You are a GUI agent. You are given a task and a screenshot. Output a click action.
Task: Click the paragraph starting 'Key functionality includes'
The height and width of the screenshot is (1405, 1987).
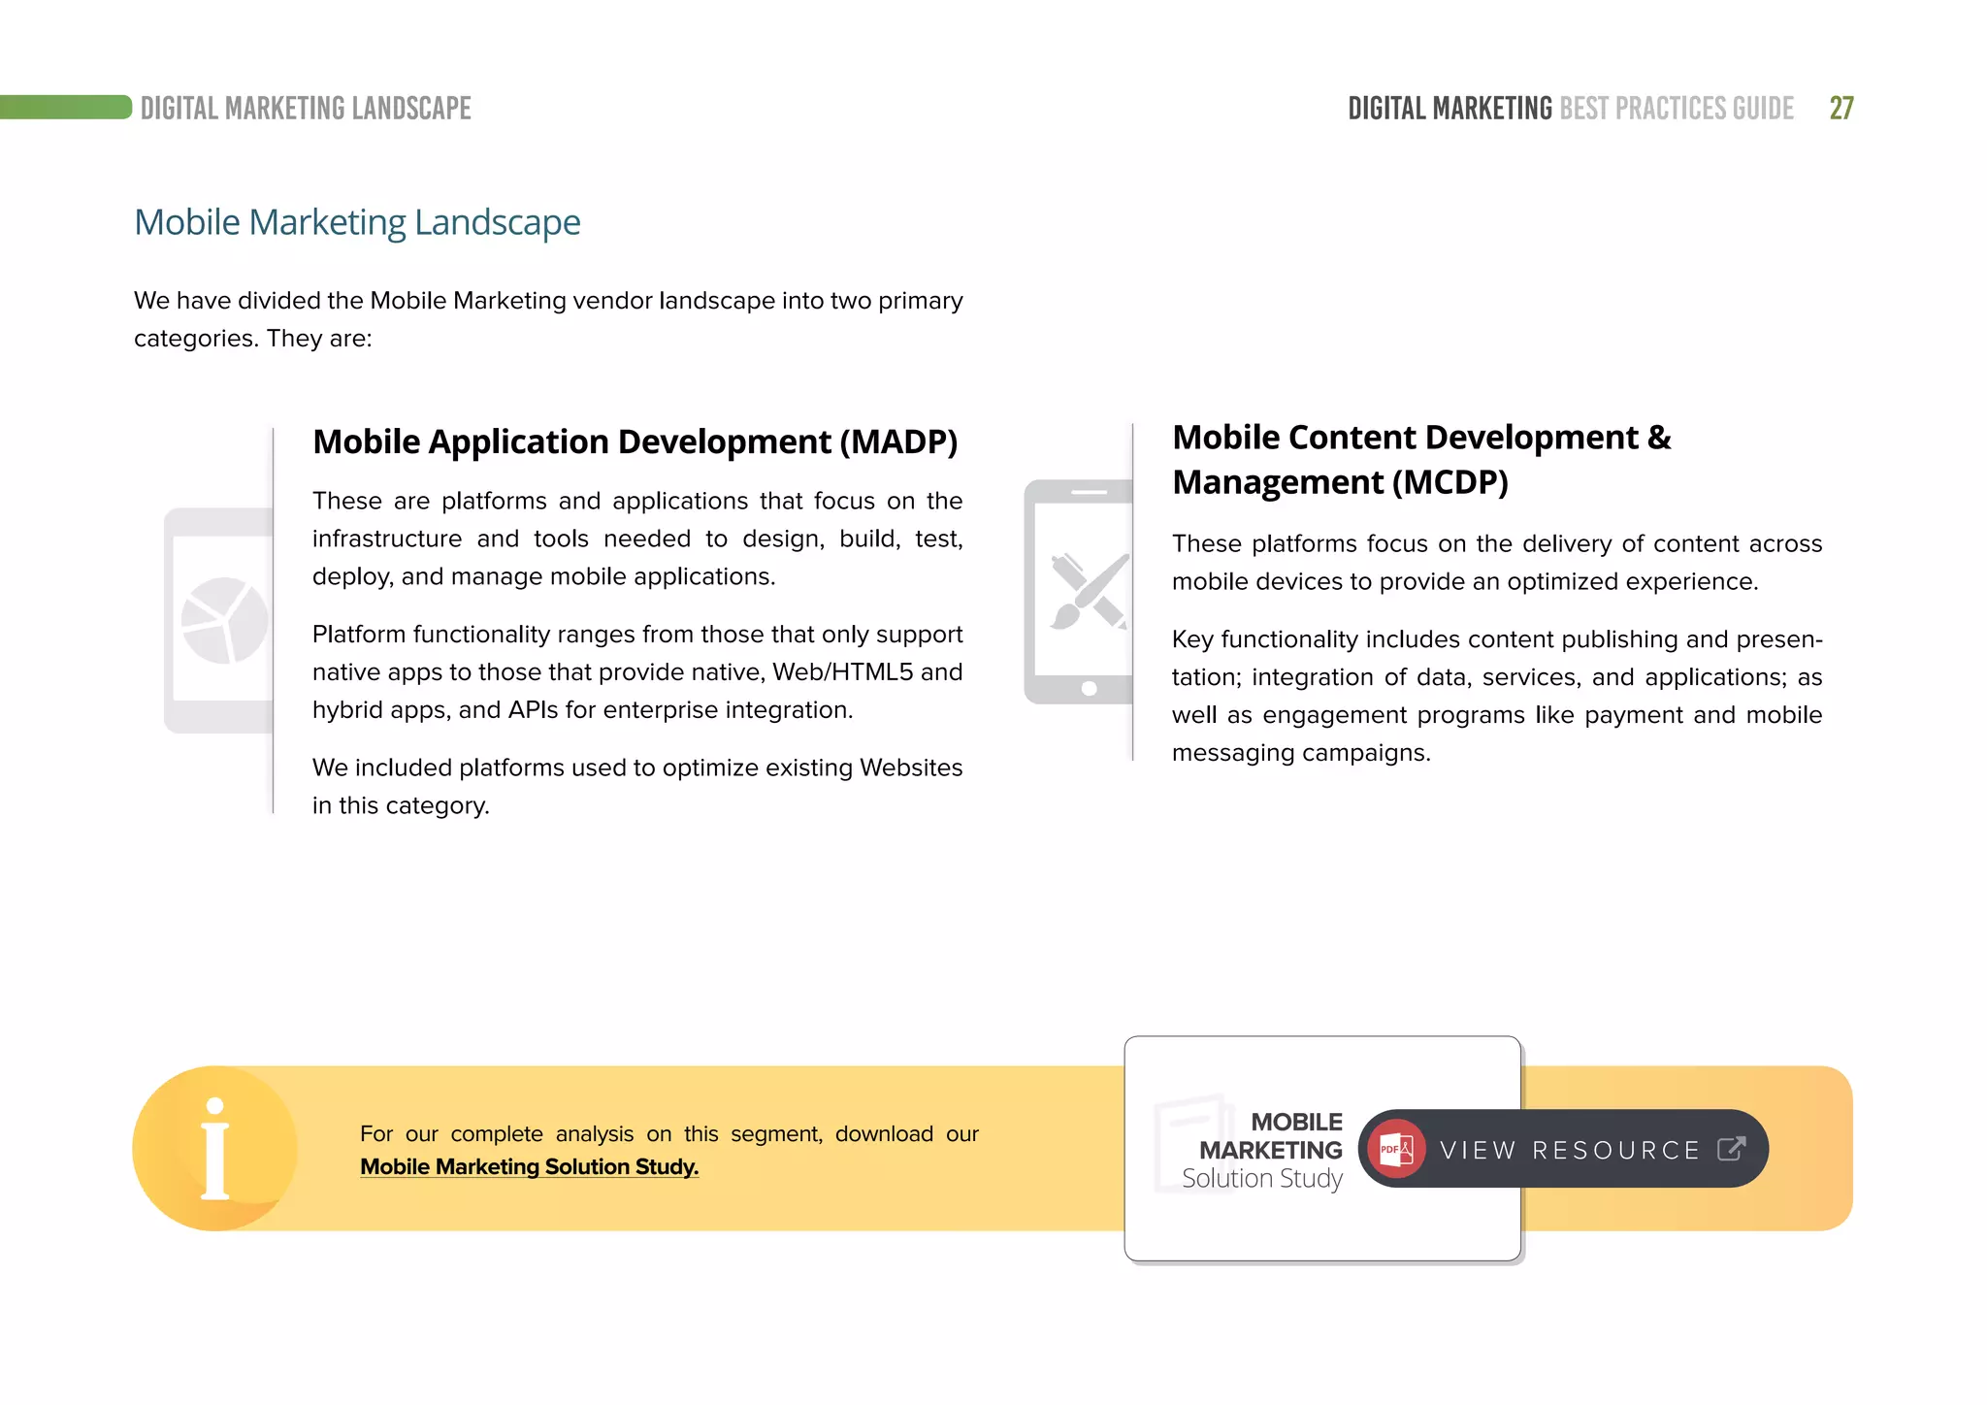point(1497,696)
